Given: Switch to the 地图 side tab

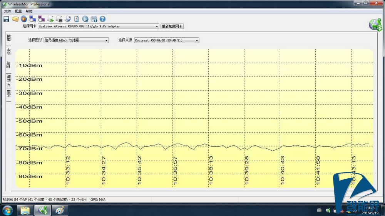Looking at the screenshot, I should (x=9, y=95).
